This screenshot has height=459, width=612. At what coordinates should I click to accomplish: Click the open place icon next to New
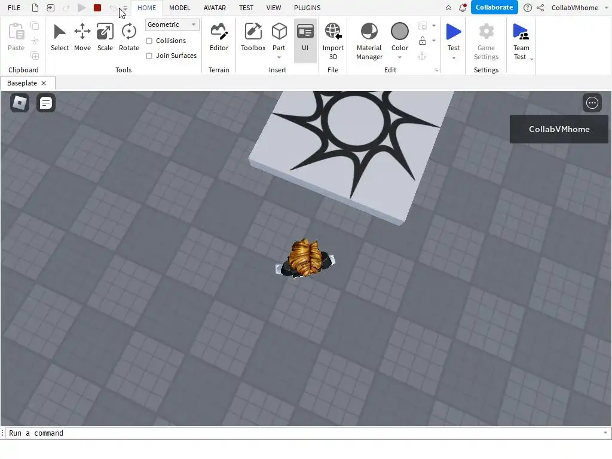coord(50,8)
